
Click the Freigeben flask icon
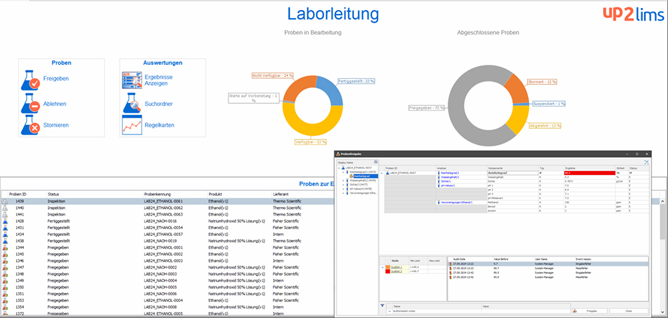pyautogui.click(x=30, y=81)
